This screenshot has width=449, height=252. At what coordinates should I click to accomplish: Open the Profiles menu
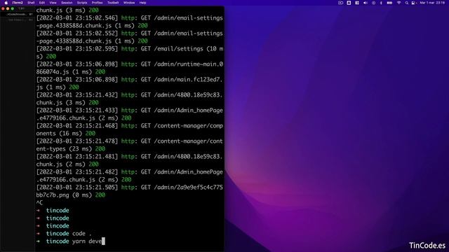[97, 3]
